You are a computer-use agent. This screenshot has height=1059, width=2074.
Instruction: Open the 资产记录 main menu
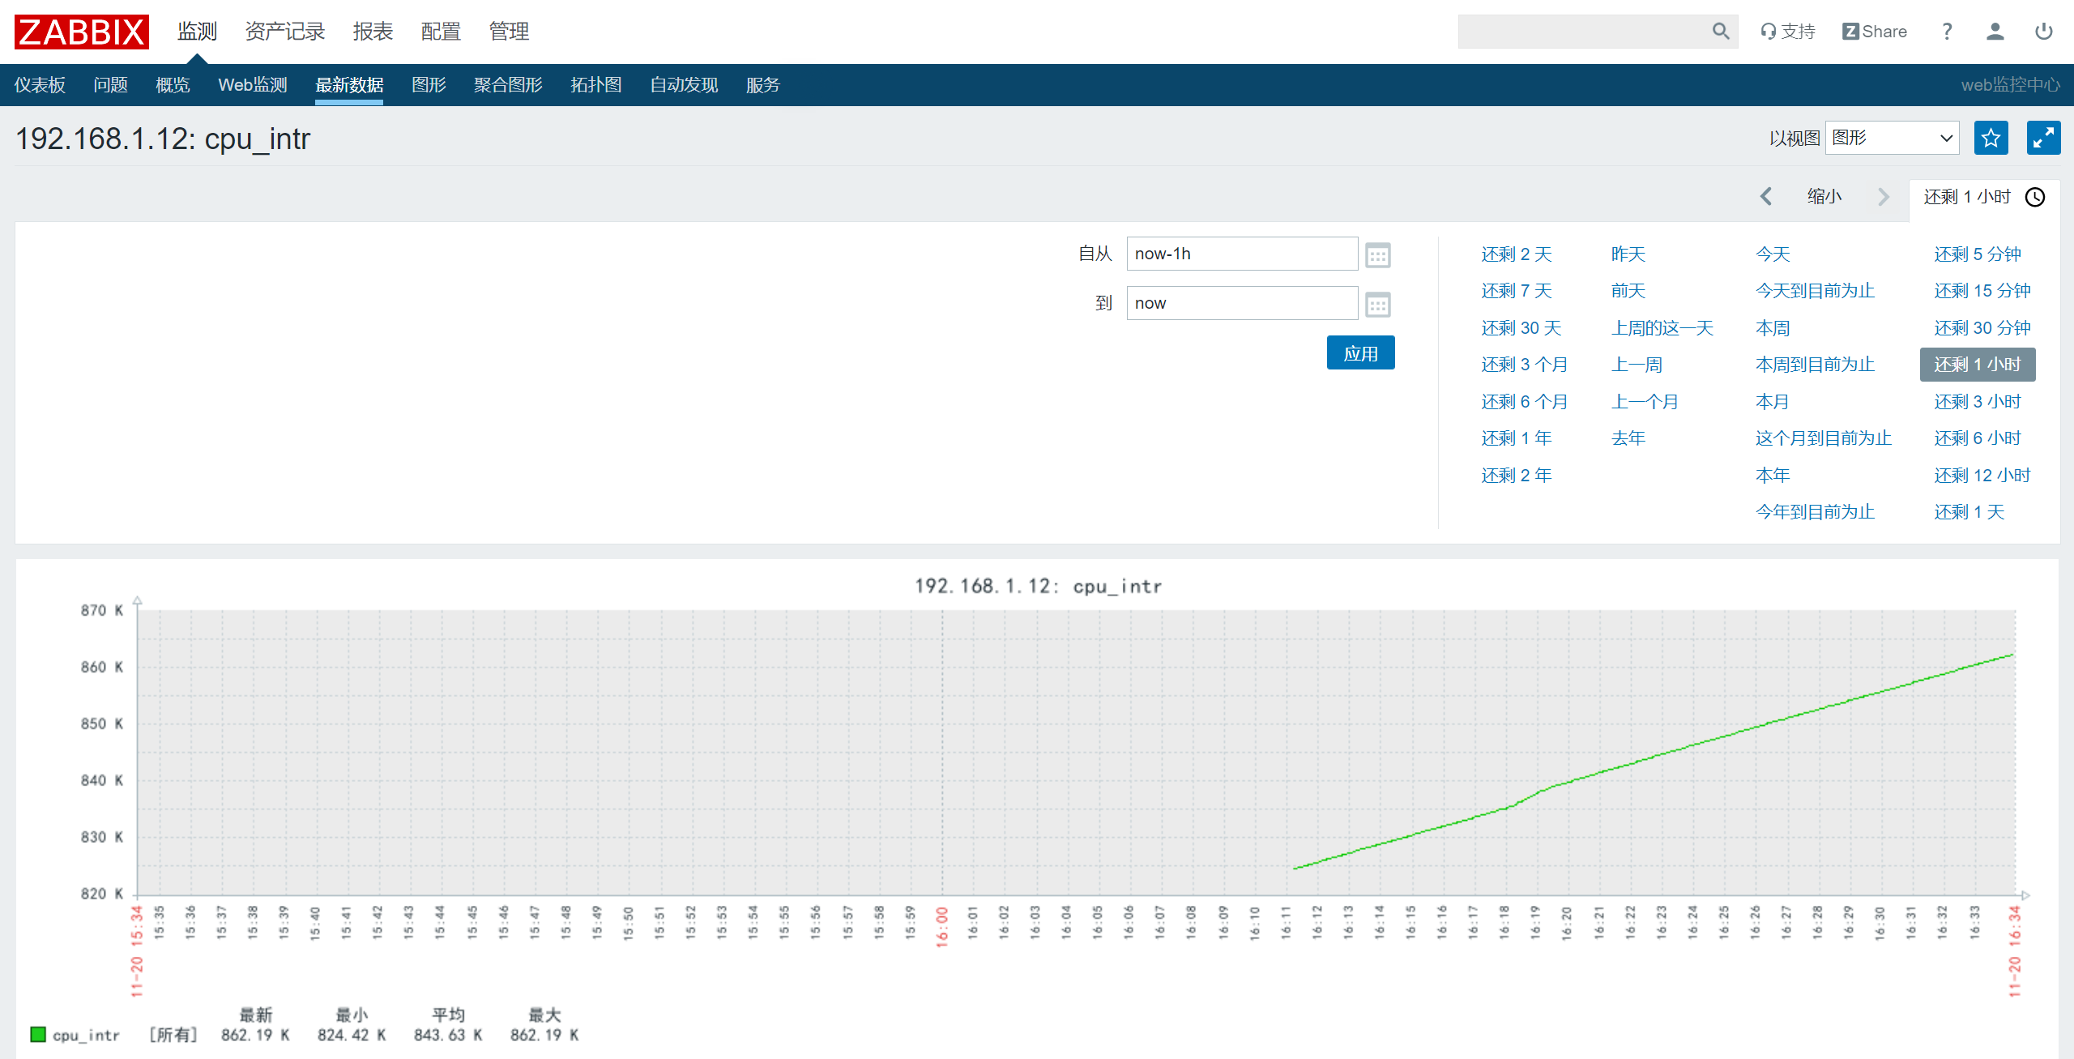[285, 32]
